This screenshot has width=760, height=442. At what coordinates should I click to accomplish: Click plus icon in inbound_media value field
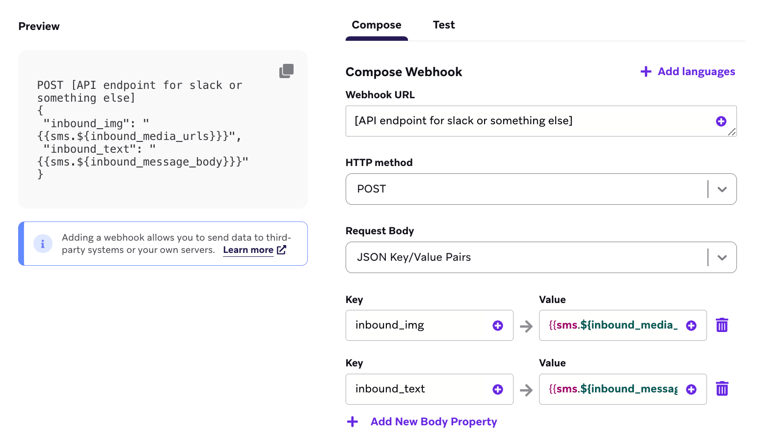click(691, 326)
